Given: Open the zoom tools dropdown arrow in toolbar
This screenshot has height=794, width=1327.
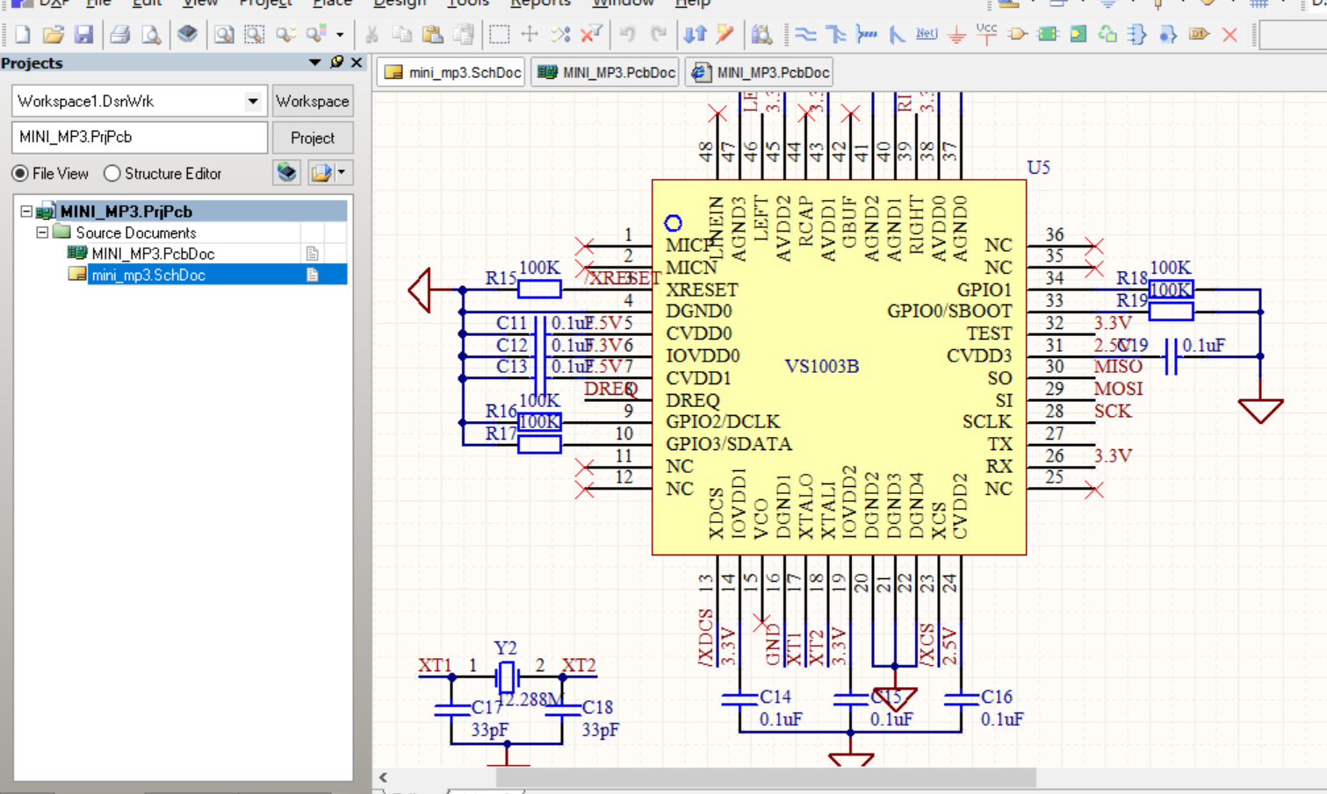Looking at the screenshot, I should tap(340, 34).
